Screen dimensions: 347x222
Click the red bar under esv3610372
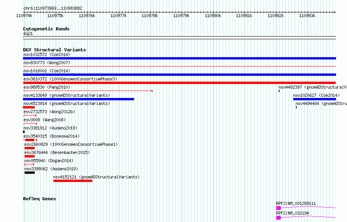(x=179, y=83)
